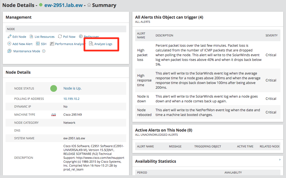Click the Triggering Object column header

point(208,146)
